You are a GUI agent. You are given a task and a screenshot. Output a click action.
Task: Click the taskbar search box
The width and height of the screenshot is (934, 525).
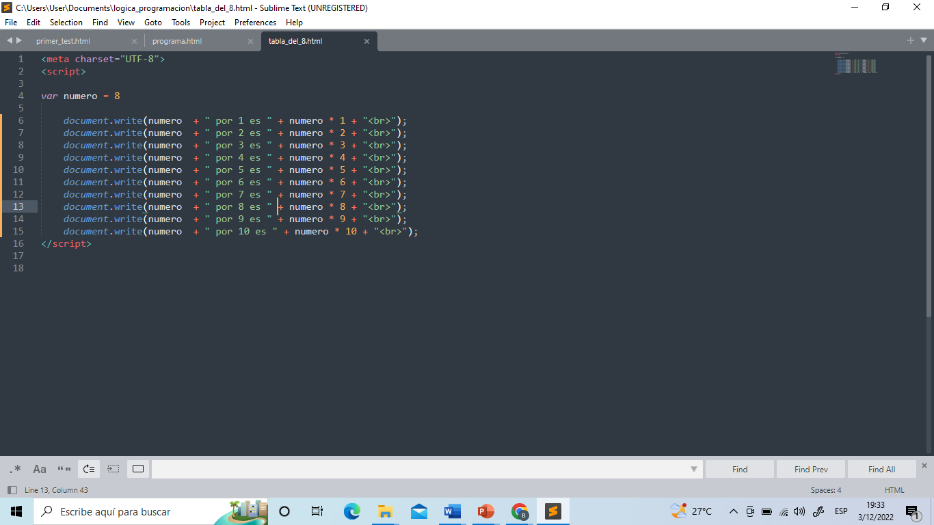150,511
